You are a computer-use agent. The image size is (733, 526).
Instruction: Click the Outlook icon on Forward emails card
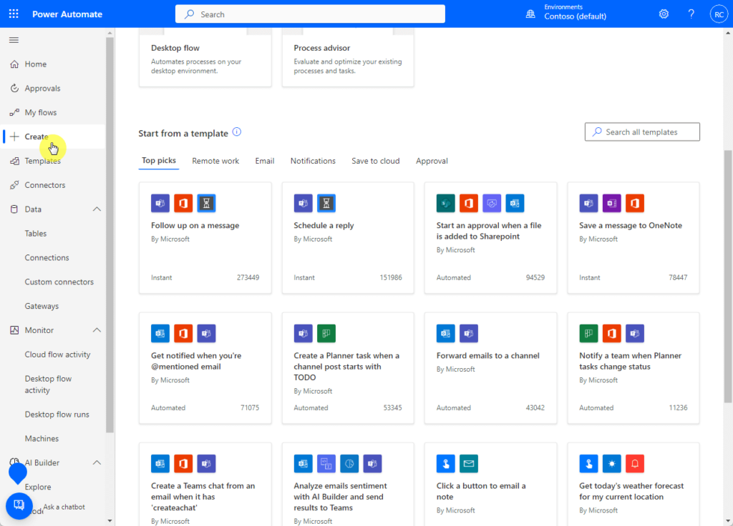point(445,333)
